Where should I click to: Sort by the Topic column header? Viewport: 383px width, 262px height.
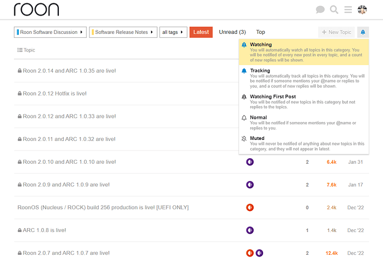(27, 50)
